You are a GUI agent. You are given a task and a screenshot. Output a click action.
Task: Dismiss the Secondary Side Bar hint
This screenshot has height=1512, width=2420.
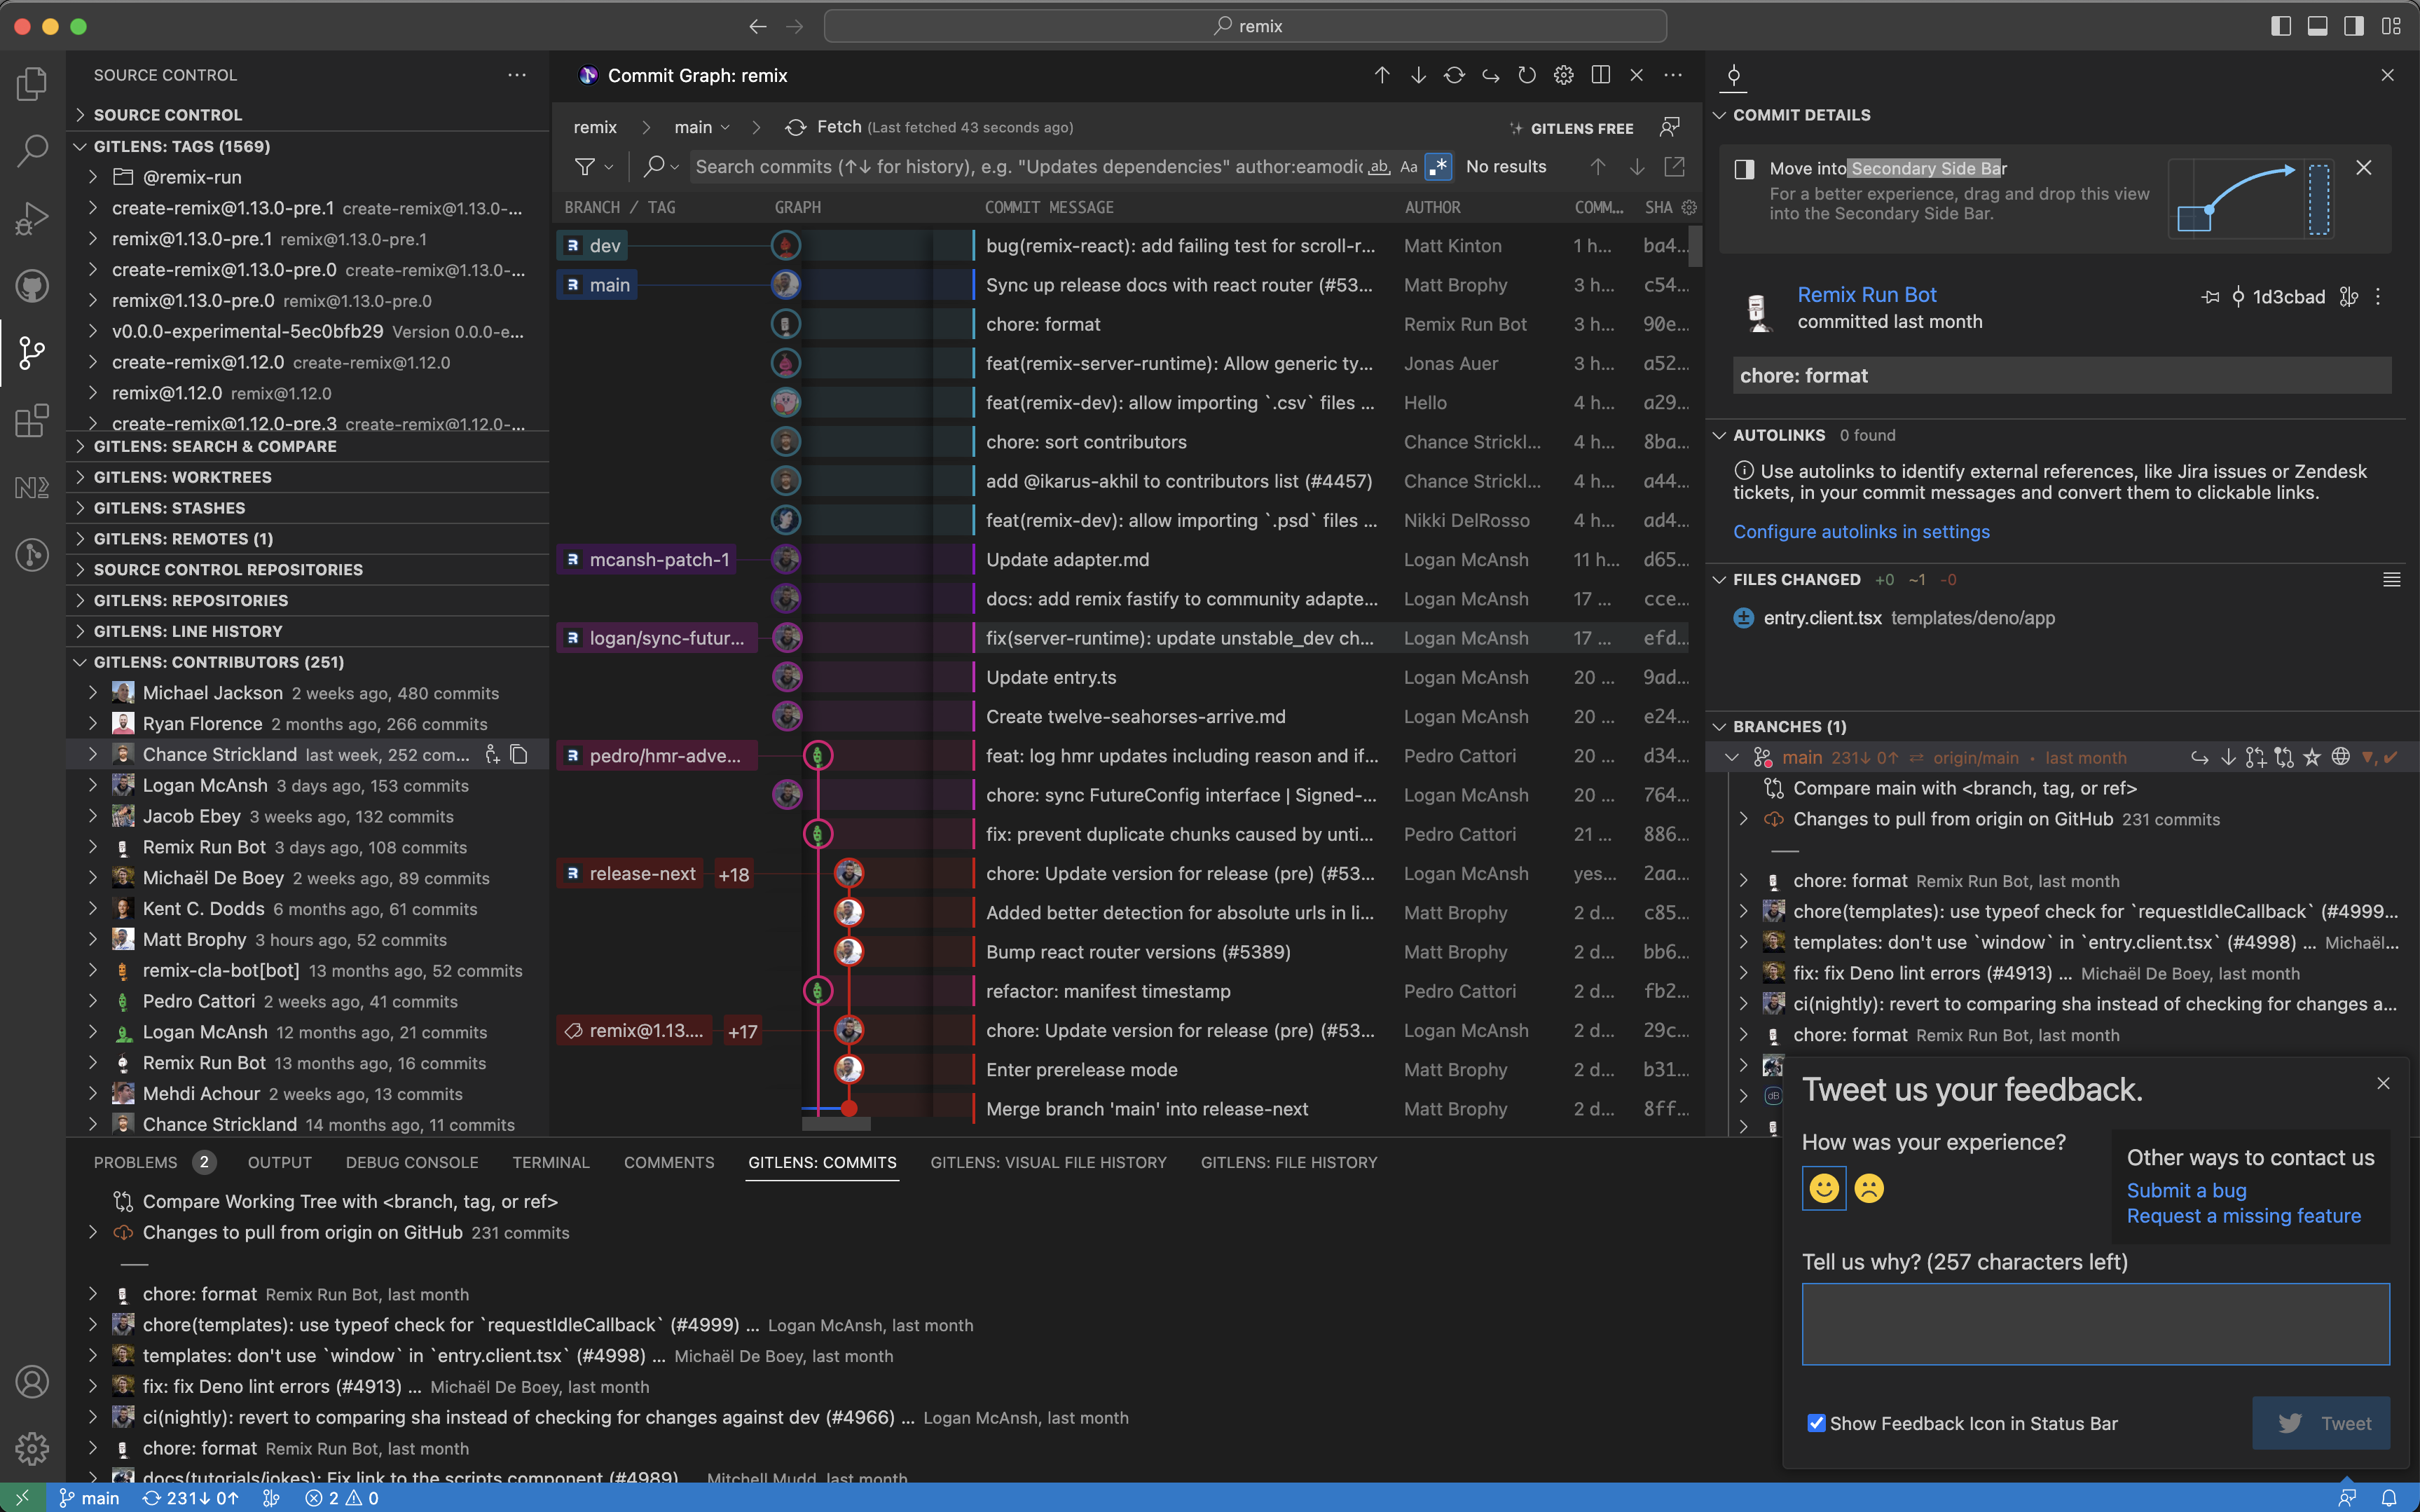pyautogui.click(x=2363, y=168)
